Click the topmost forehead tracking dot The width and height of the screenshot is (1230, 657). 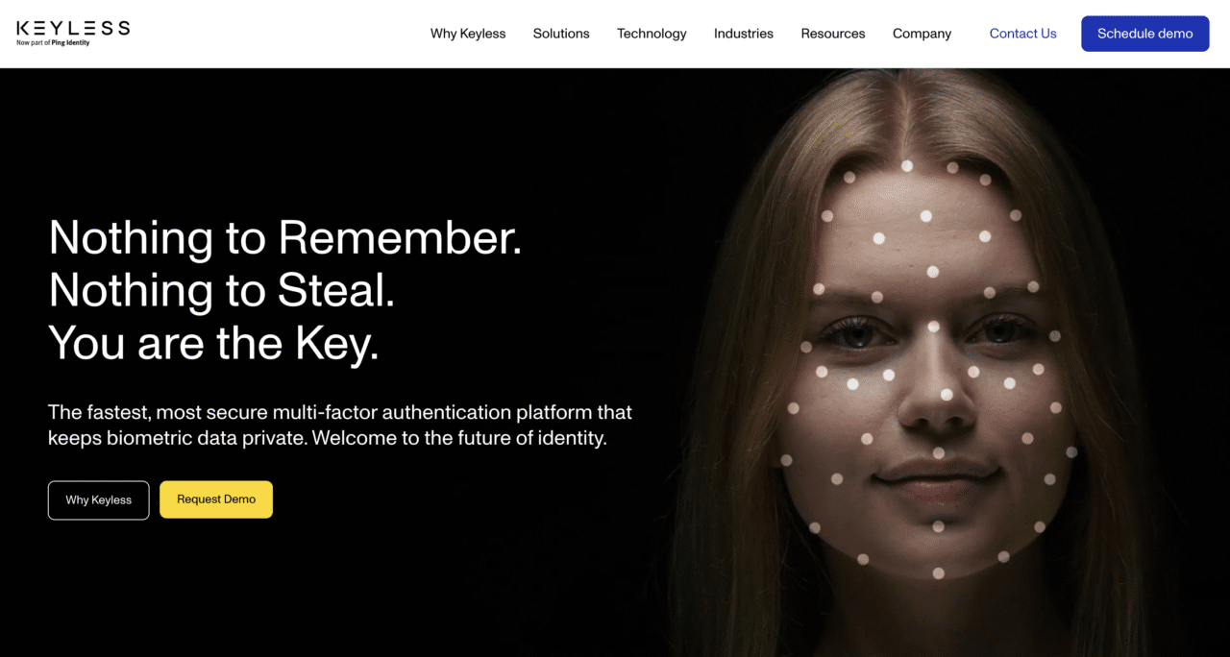[x=907, y=165]
